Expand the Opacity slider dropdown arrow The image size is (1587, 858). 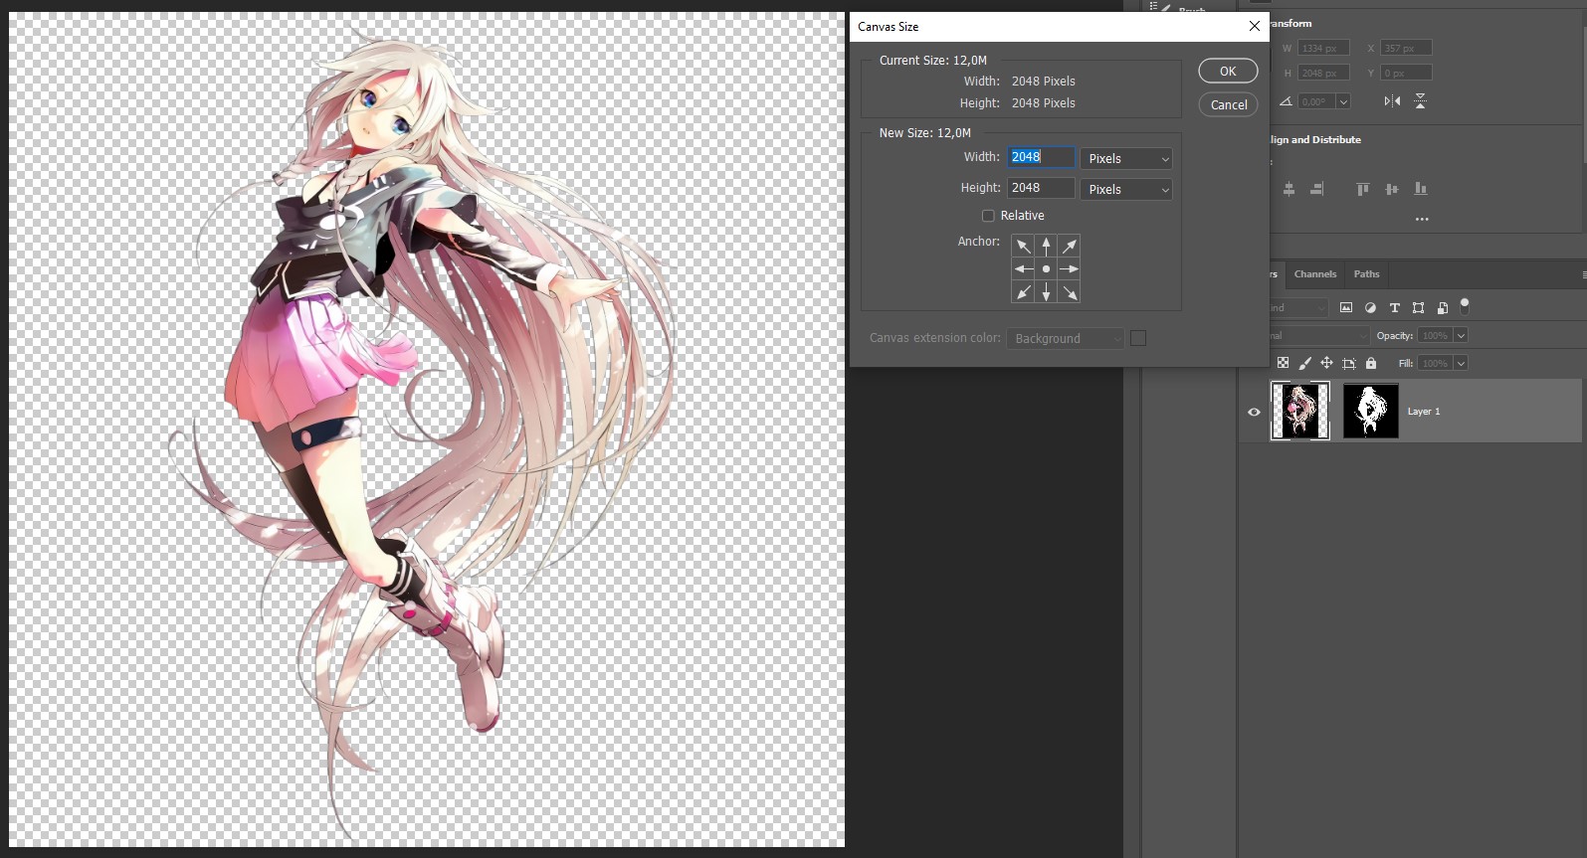[1461, 336]
